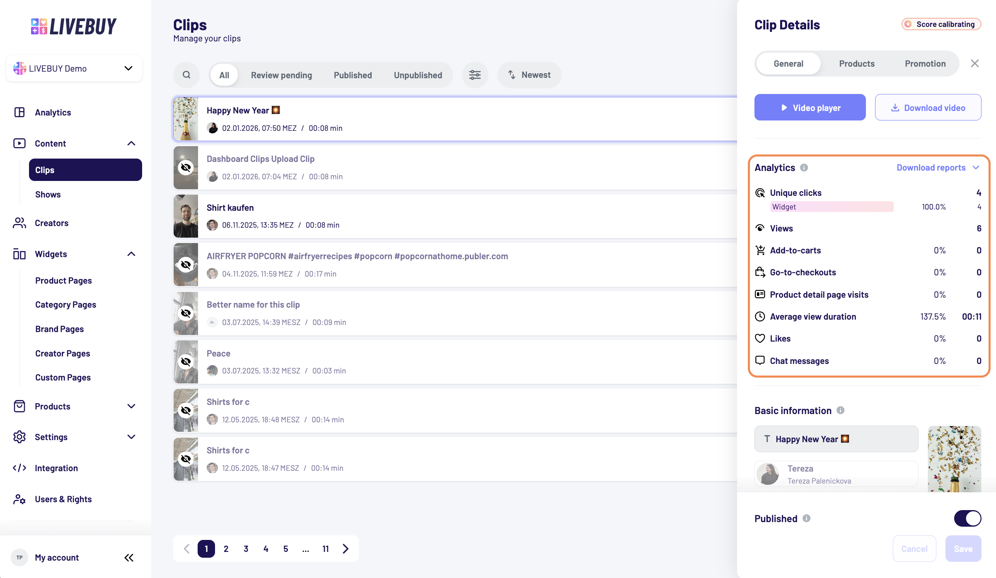Toggle the Published switch off
The height and width of the screenshot is (578, 996).
click(x=967, y=518)
